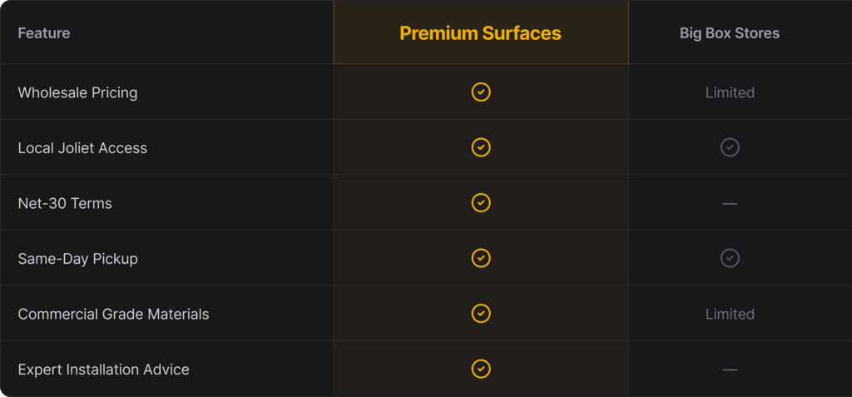
Task: Select the Wholesale Pricing row label
Action: (x=77, y=92)
